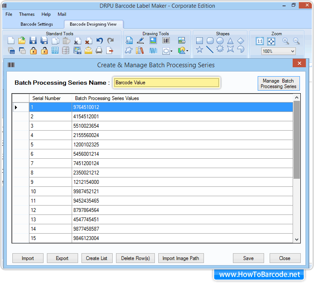Click the Create List button
Image resolution: width=314 pixels, height=283 pixels.
pos(97,258)
